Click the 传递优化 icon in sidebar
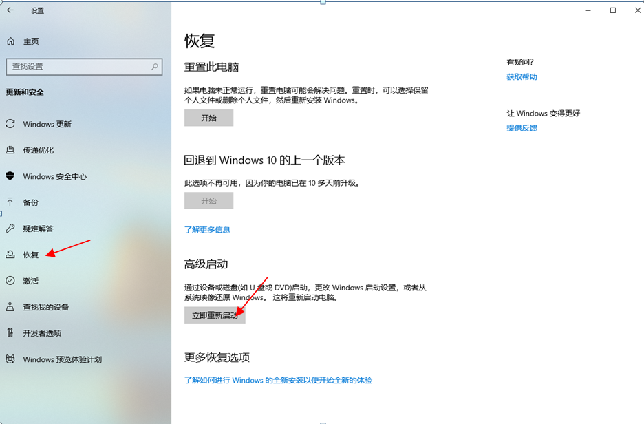This screenshot has height=424, width=644. click(x=10, y=150)
